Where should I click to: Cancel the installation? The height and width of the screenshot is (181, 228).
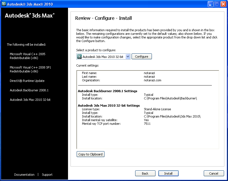(x=214, y=173)
